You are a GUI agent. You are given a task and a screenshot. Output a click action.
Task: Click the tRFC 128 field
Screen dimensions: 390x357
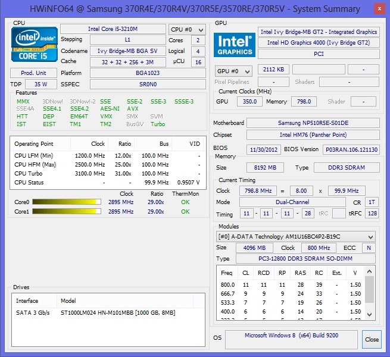click(x=372, y=213)
